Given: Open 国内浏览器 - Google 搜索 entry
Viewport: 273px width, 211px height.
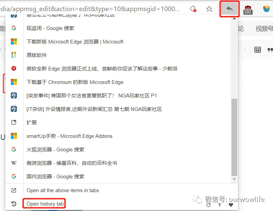Looking at the screenshot, I should 55,176.
